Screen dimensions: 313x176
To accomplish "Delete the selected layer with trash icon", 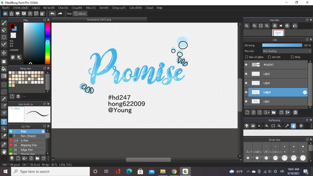I will point(295,112).
